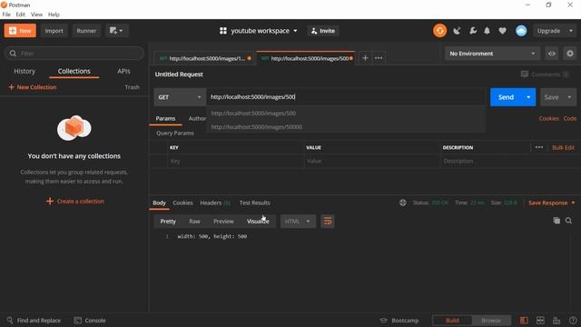Add a new request tab
This screenshot has width=581, height=327.
(365, 58)
